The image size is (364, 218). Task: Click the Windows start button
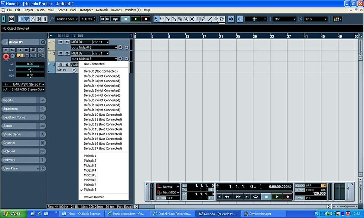click(13, 214)
